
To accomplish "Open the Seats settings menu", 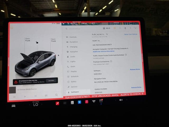I will point(72,66).
